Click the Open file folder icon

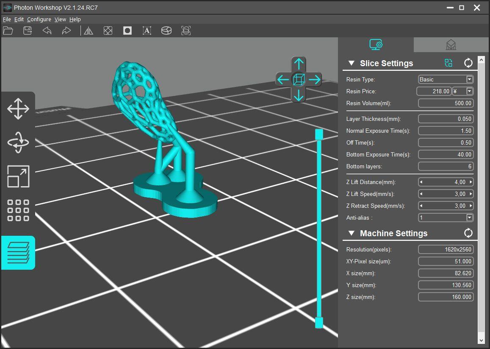(x=8, y=31)
